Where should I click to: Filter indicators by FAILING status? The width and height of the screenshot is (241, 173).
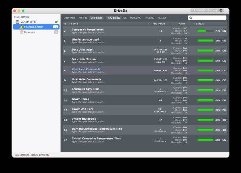tap(150, 18)
